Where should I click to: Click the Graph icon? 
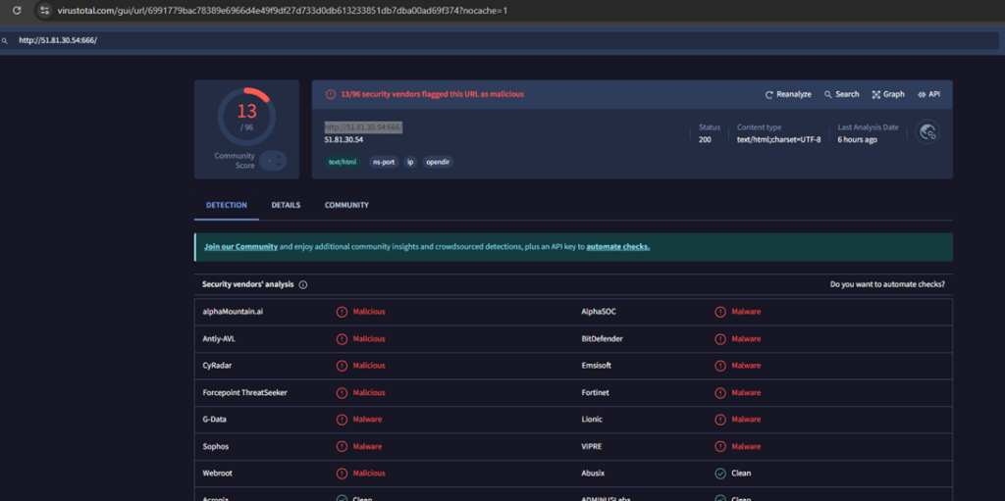pos(876,94)
